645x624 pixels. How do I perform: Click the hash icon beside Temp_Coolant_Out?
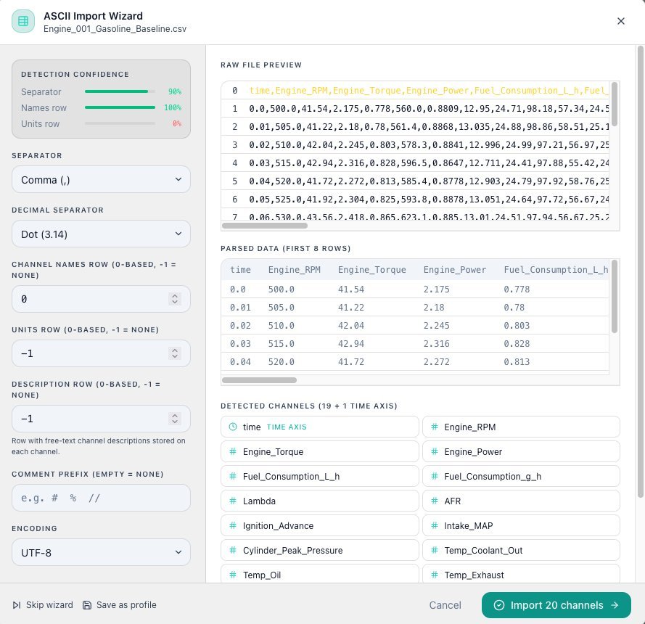pyautogui.click(x=435, y=551)
